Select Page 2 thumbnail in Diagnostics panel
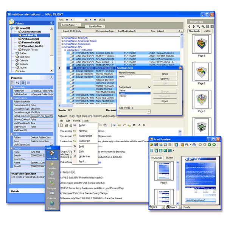The height and width of the screenshot is (227, 227). pyautogui.click(x=202, y=72)
